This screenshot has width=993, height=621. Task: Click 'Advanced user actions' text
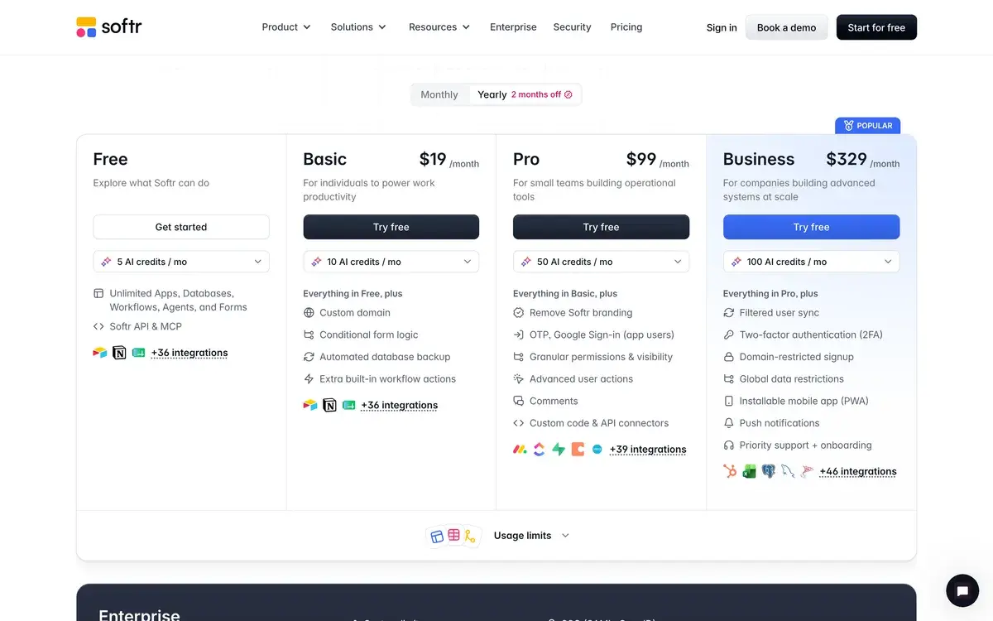pos(581,379)
